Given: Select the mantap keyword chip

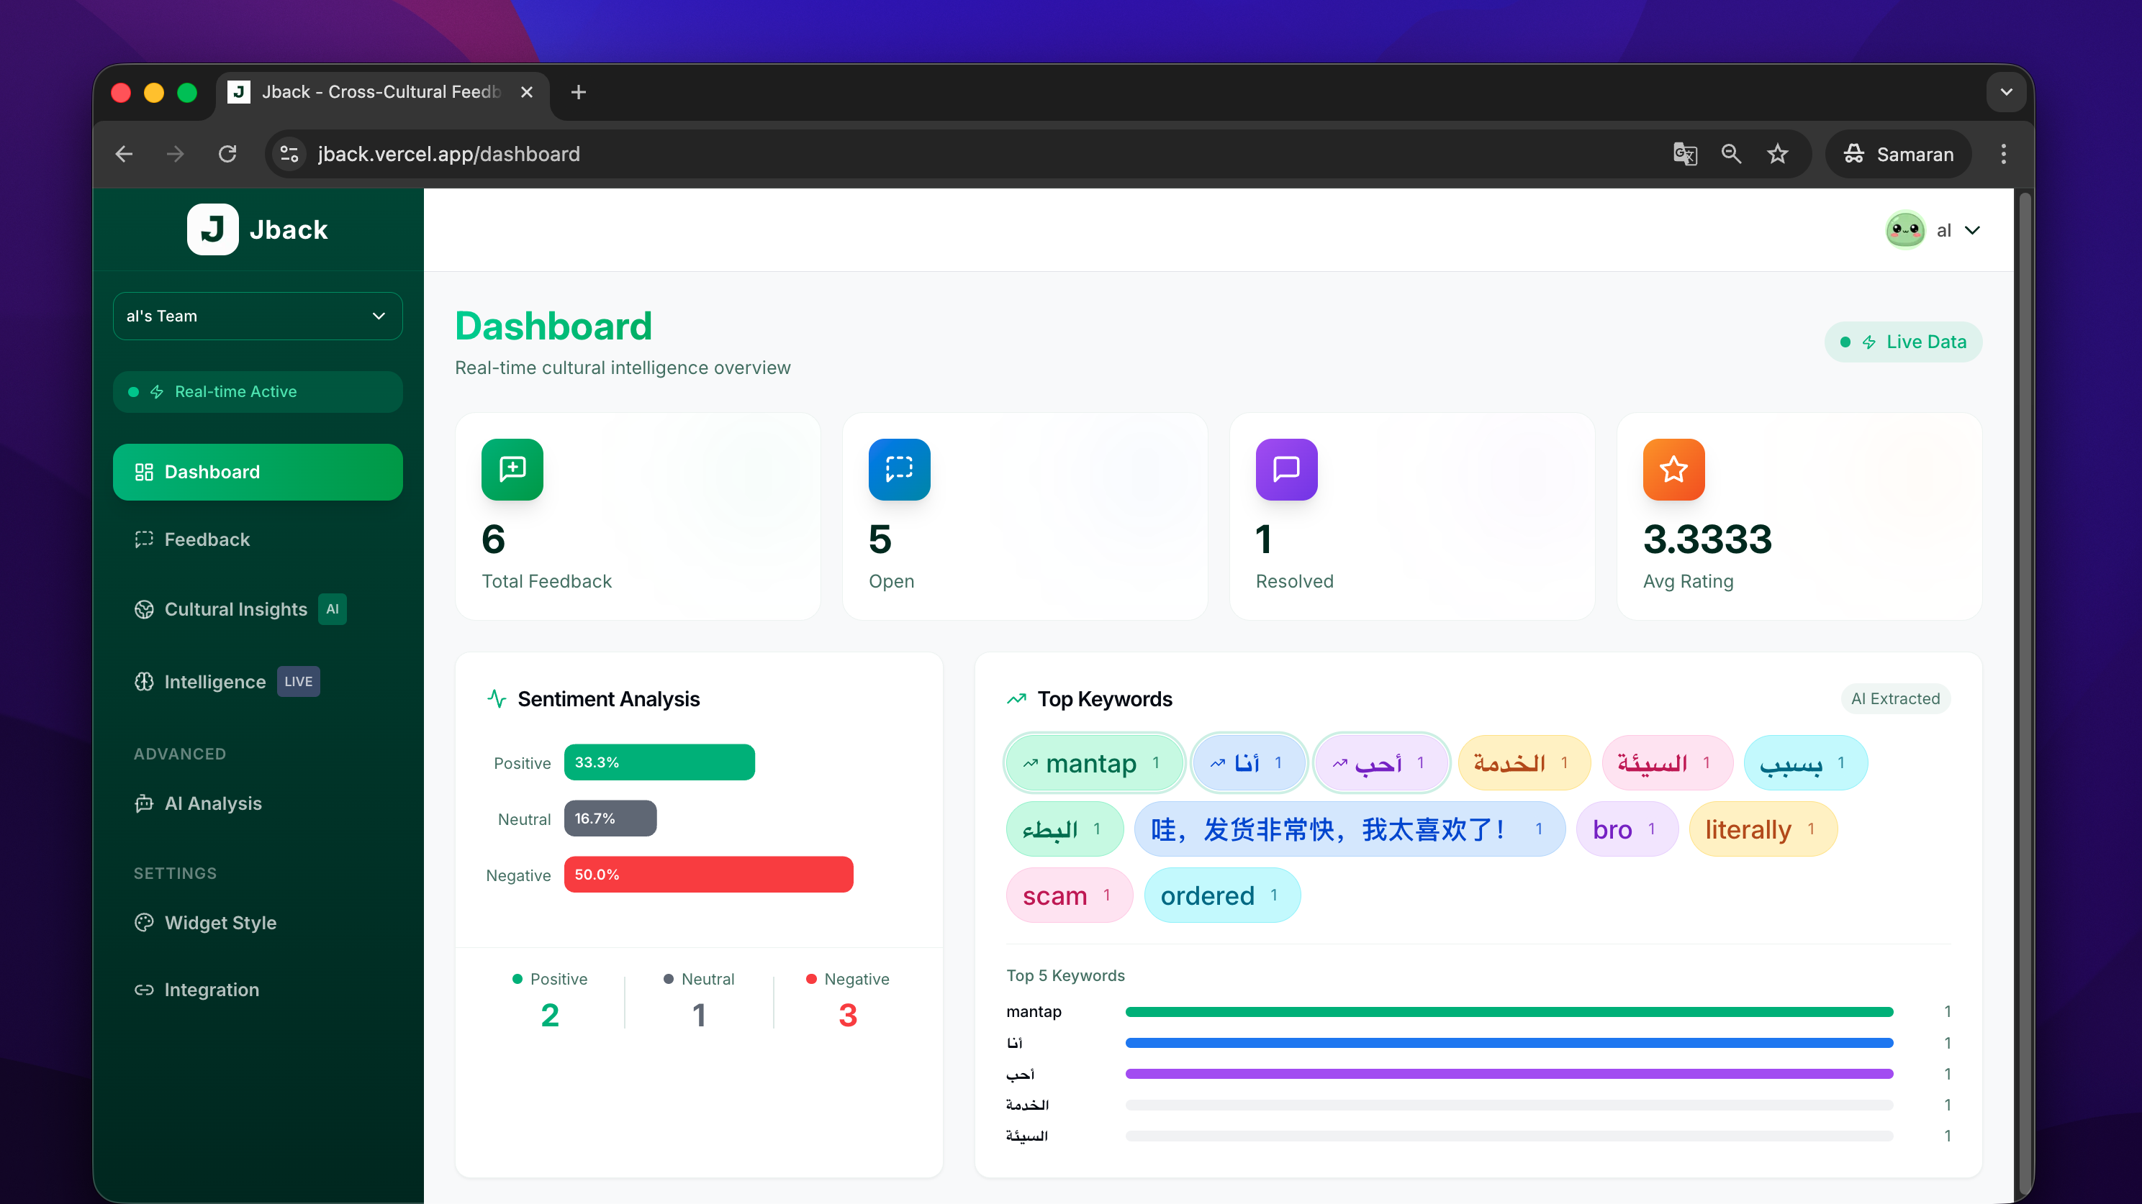Looking at the screenshot, I should click(1093, 764).
